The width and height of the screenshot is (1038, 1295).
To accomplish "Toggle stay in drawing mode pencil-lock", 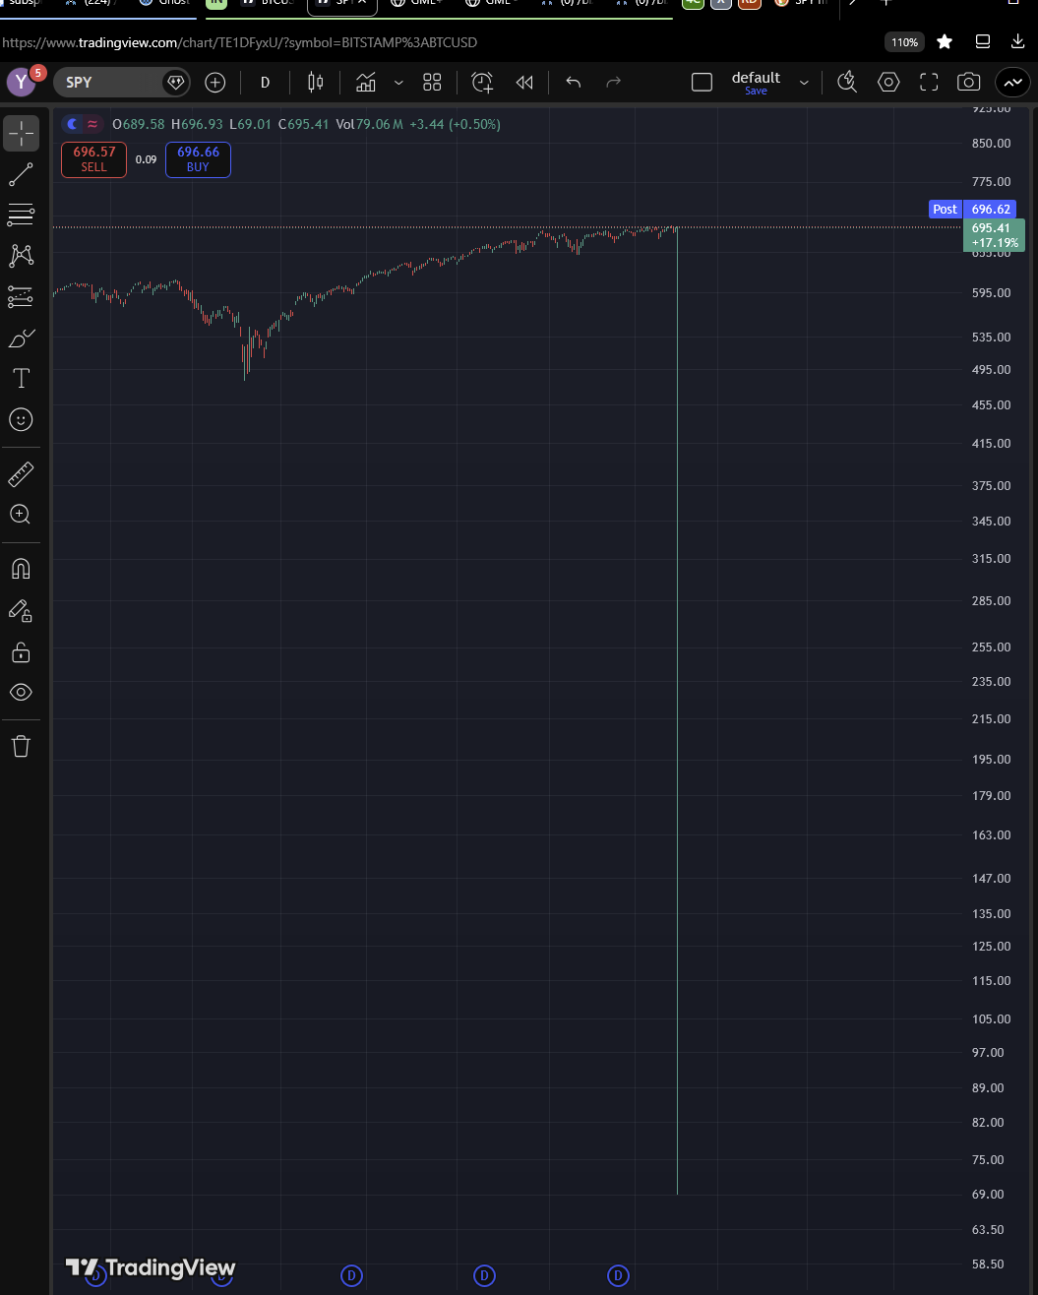I will click(x=21, y=611).
